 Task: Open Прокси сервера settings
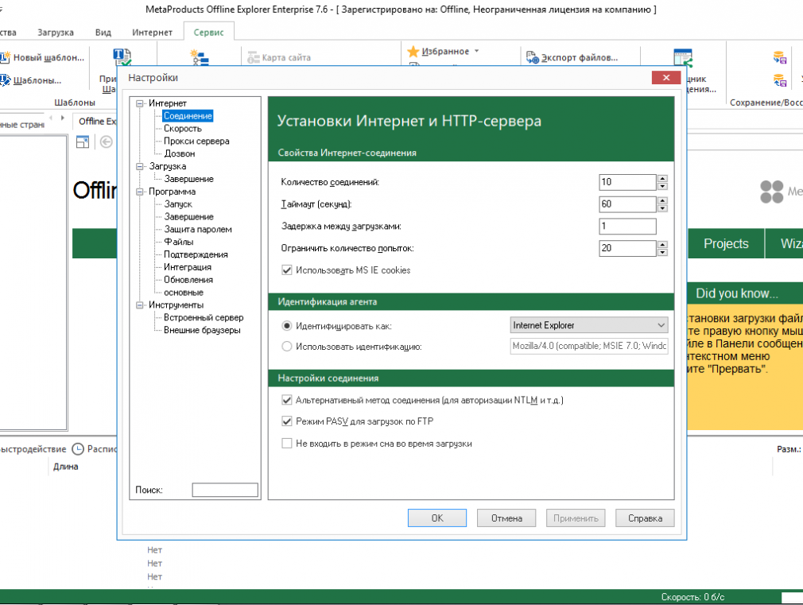tap(196, 141)
